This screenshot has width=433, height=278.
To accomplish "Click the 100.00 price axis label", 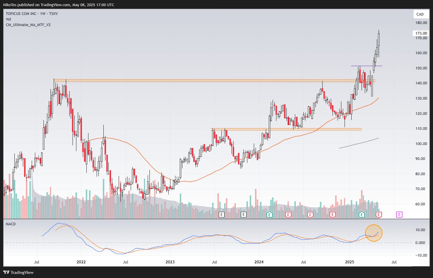I will pos(421,144).
